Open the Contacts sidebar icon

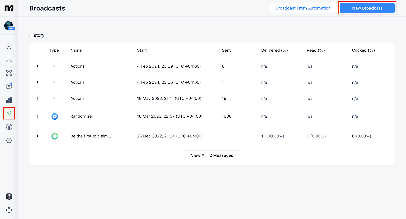9,60
